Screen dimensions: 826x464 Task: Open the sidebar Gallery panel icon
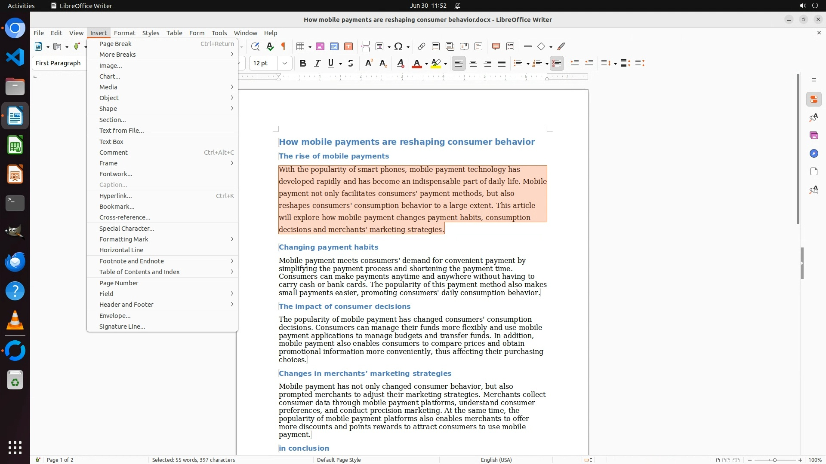814,136
